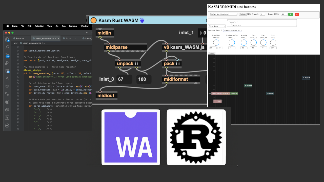Expand the Emanator kasm_emanator_11 dropdown
The image size is (324, 182).
[232, 30]
